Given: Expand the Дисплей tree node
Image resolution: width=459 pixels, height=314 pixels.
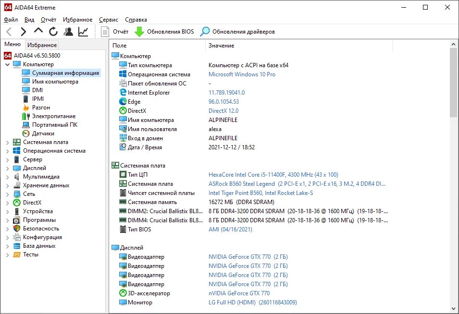Looking at the screenshot, I should [x=8, y=169].
